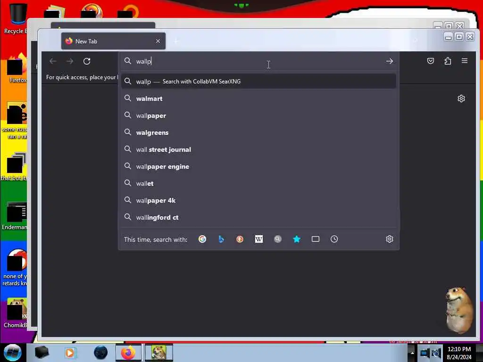Click the hamster figure on desktop
This screenshot has width=483, height=362.
(459, 310)
